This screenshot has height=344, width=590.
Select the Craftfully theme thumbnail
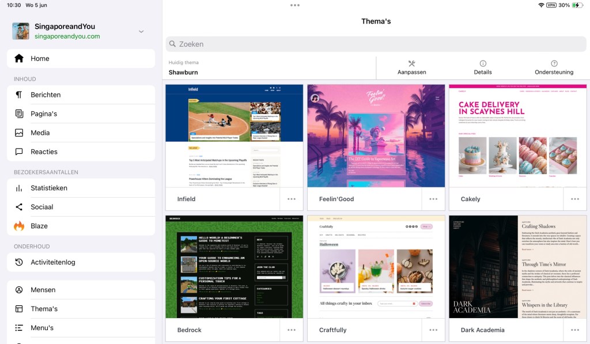point(376,267)
